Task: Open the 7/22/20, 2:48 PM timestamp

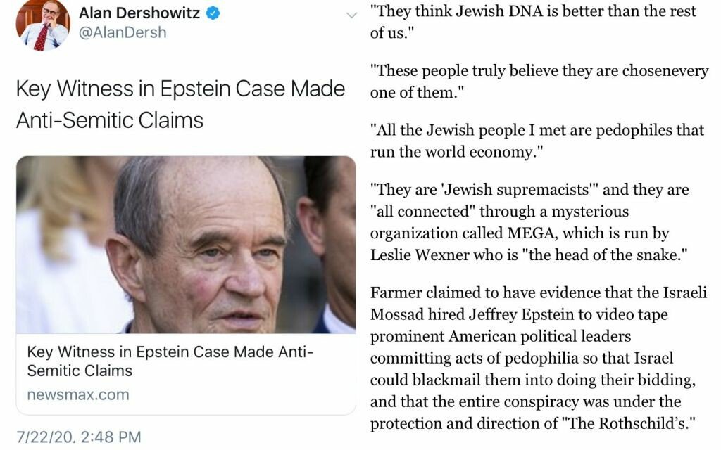Action: pyautogui.click(x=79, y=437)
